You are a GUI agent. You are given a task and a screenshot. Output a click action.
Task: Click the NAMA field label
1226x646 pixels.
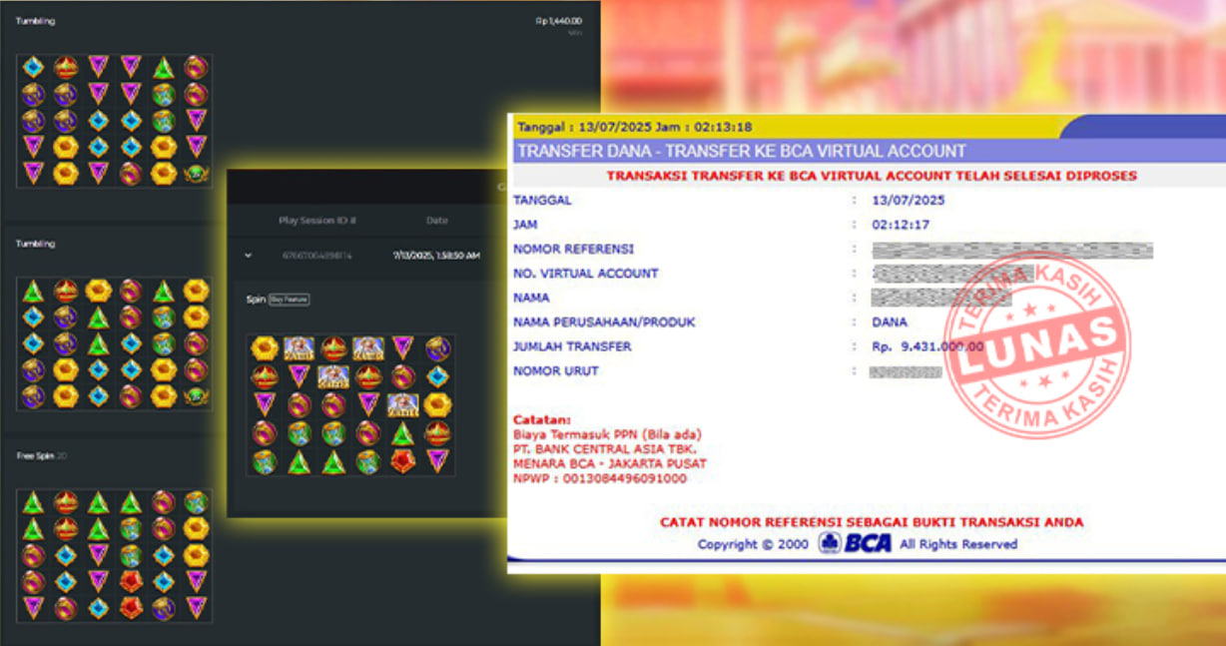click(531, 298)
